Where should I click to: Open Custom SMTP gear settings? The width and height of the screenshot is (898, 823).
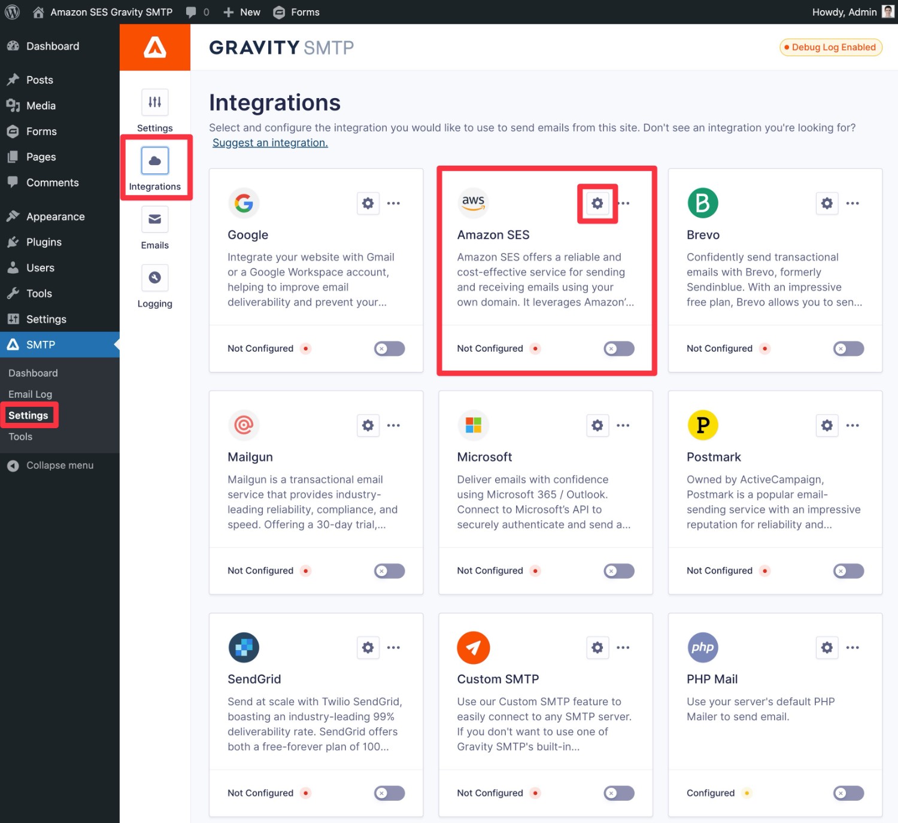point(597,647)
